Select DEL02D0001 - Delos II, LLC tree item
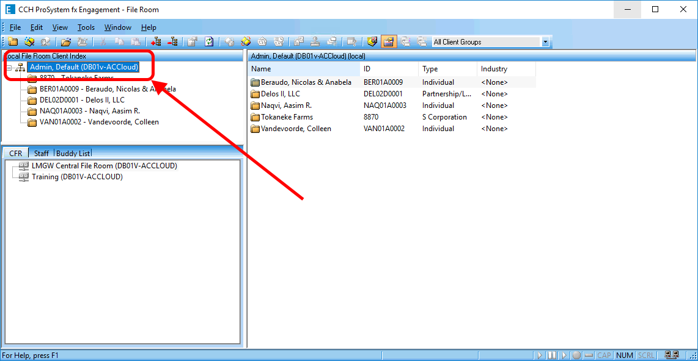698x361 pixels. [x=82, y=100]
